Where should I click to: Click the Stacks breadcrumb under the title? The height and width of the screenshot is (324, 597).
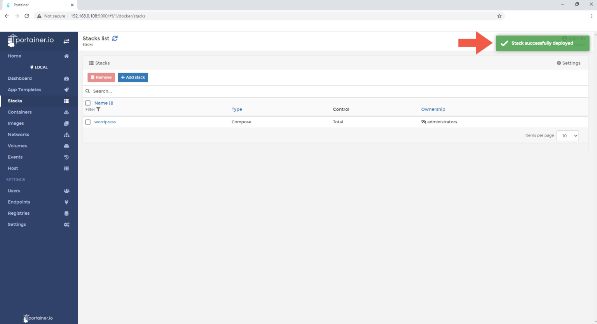[88, 45]
